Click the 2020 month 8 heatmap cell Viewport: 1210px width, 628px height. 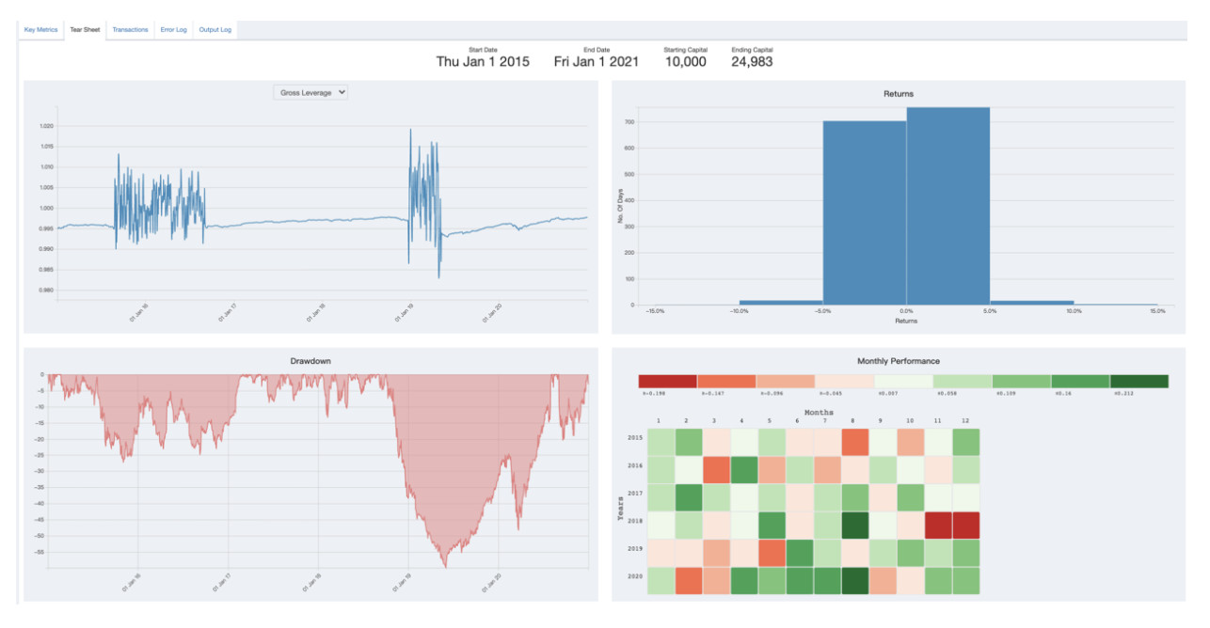coord(854,580)
